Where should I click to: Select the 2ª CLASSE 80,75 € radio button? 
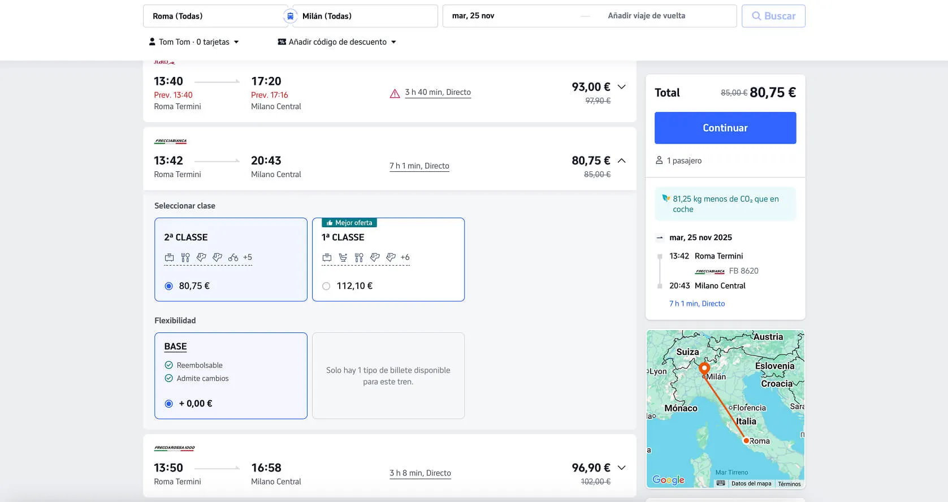(168, 286)
